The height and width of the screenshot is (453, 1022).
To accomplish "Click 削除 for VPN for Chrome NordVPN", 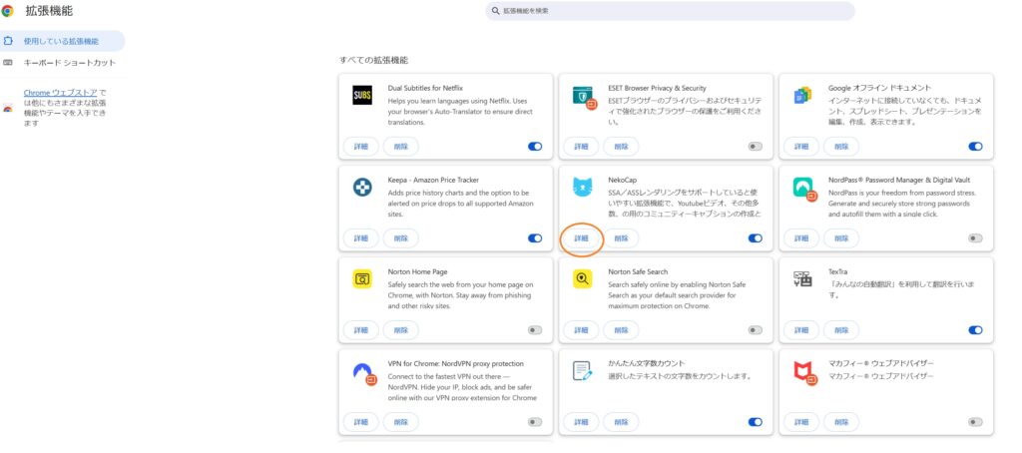I will [x=401, y=422].
